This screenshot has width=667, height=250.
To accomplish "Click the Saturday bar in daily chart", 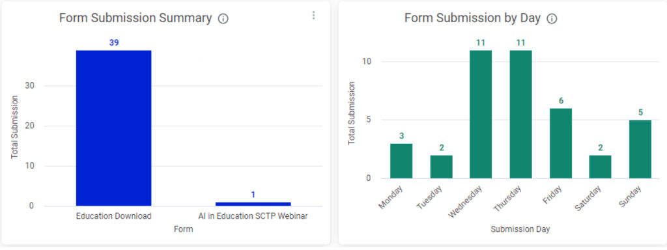I will click(x=600, y=167).
